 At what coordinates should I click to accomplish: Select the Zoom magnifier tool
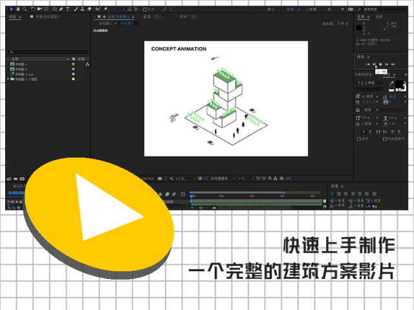(25, 9)
